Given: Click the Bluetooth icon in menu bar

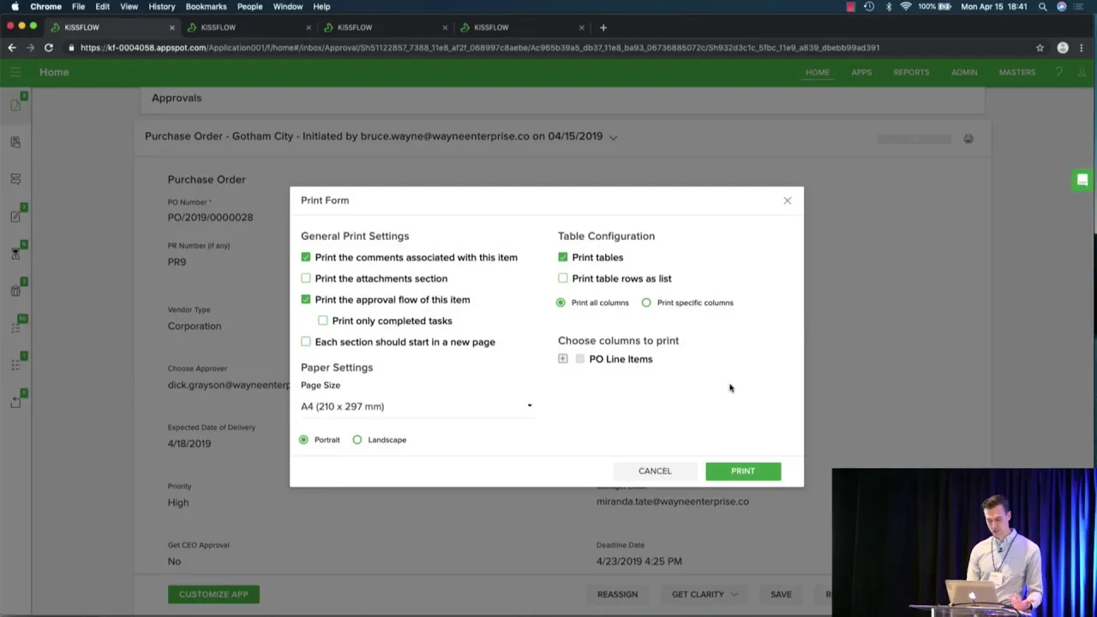Looking at the screenshot, I should coord(889,7).
